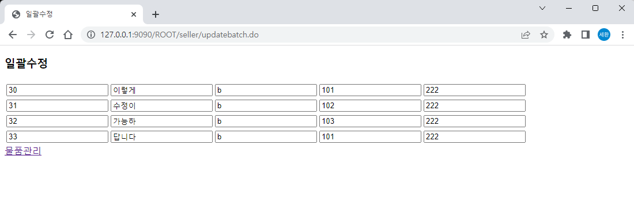The image size is (634, 209).
Task: Toggle the browser side panel icon
Action: (x=586, y=35)
